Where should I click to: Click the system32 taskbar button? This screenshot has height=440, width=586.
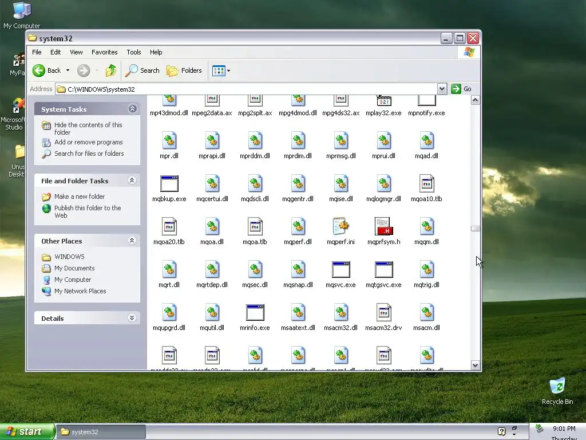pos(101,432)
